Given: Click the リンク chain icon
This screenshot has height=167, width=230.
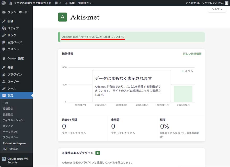Looking at the screenshot, I should (4, 35).
